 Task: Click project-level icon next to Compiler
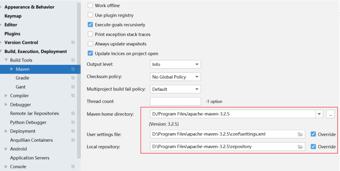coord(73,96)
